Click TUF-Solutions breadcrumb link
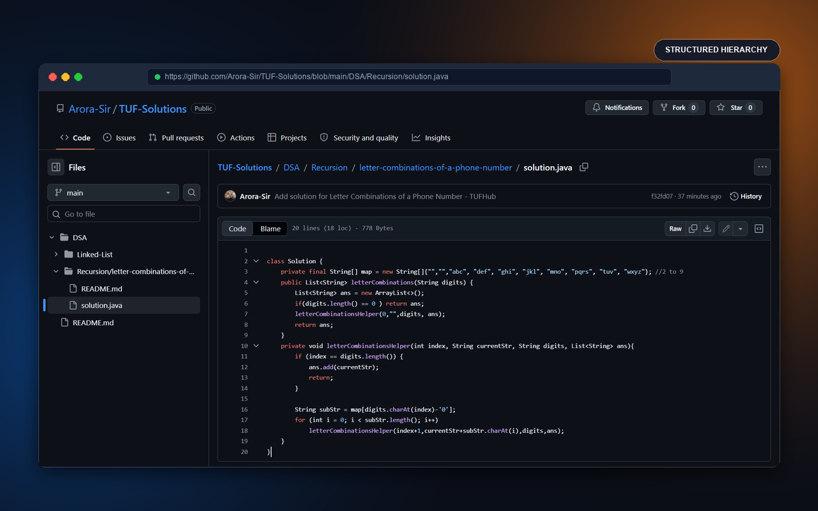The height and width of the screenshot is (511, 818). (245, 167)
